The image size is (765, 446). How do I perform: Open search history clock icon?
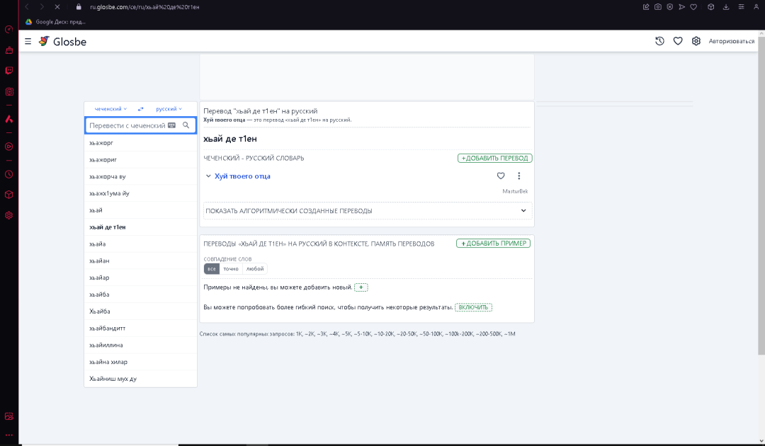pyautogui.click(x=659, y=41)
